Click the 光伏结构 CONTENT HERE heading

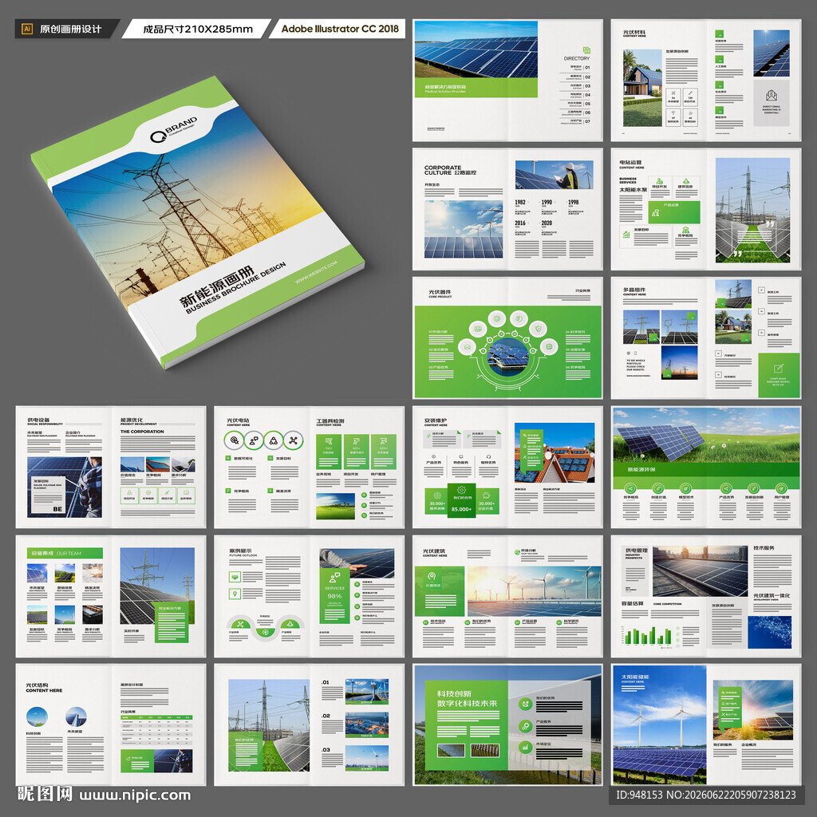click(x=44, y=687)
